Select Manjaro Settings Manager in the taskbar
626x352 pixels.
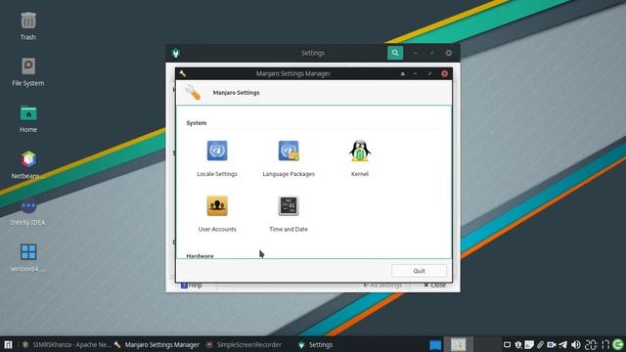coord(156,345)
